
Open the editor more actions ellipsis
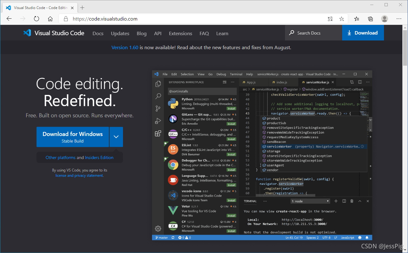point(367,82)
